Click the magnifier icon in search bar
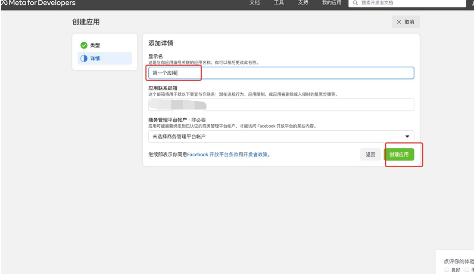Viewport: 474px width, 274px height. (x=355, y=3)
